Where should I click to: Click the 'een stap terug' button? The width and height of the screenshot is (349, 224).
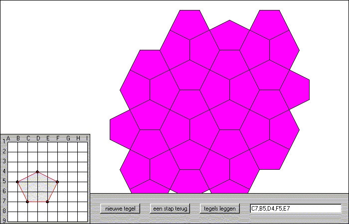170,209
